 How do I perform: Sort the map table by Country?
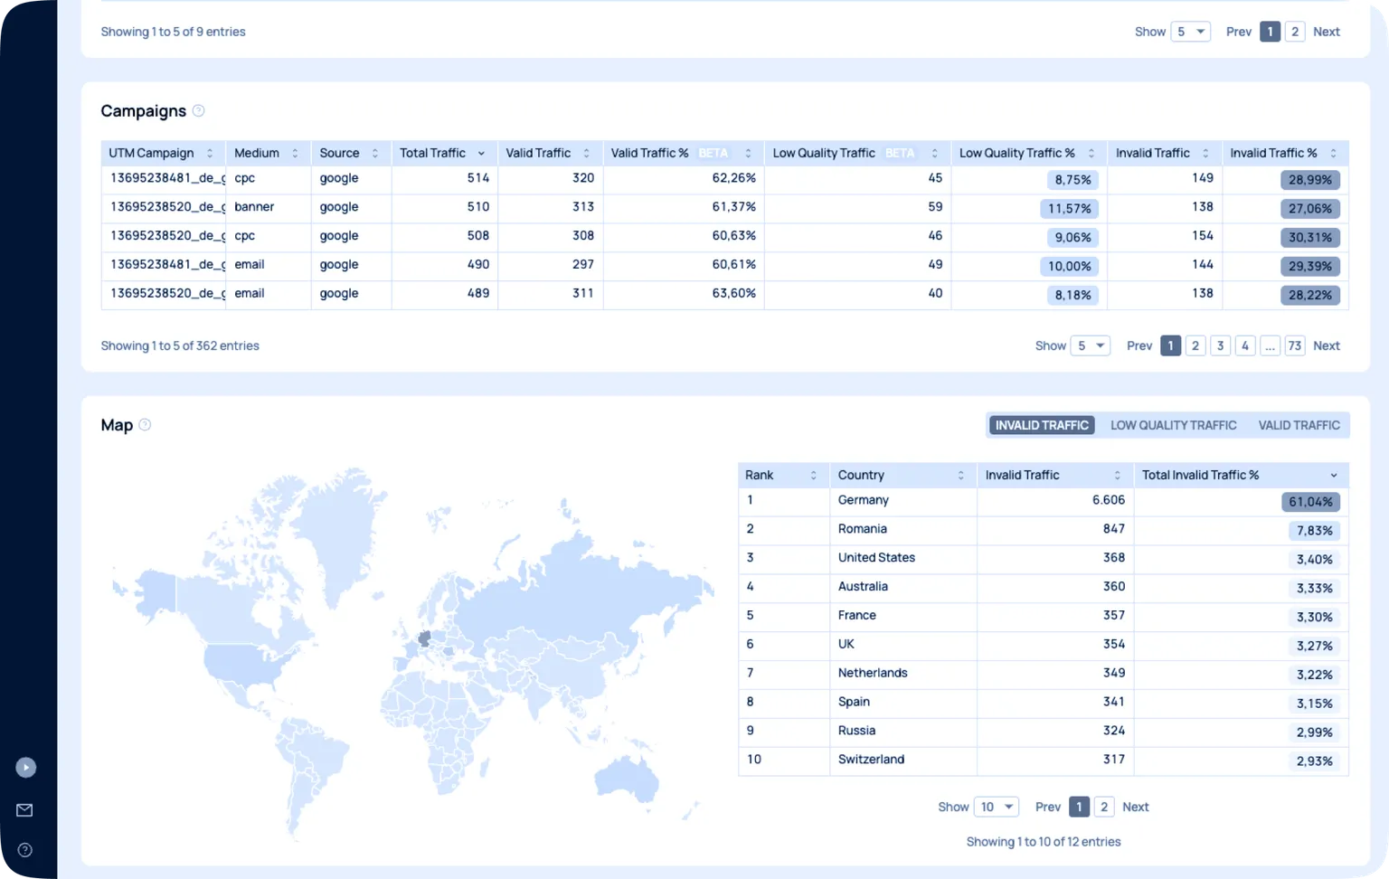[x=960, y=476]
